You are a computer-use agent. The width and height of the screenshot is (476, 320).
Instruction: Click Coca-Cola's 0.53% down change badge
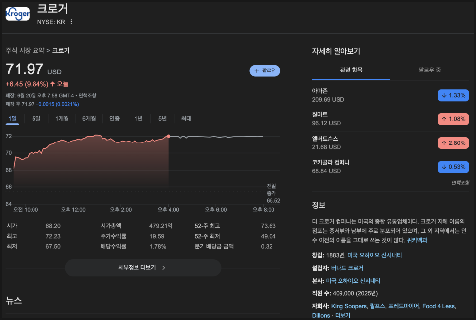[x=453, y=167]
